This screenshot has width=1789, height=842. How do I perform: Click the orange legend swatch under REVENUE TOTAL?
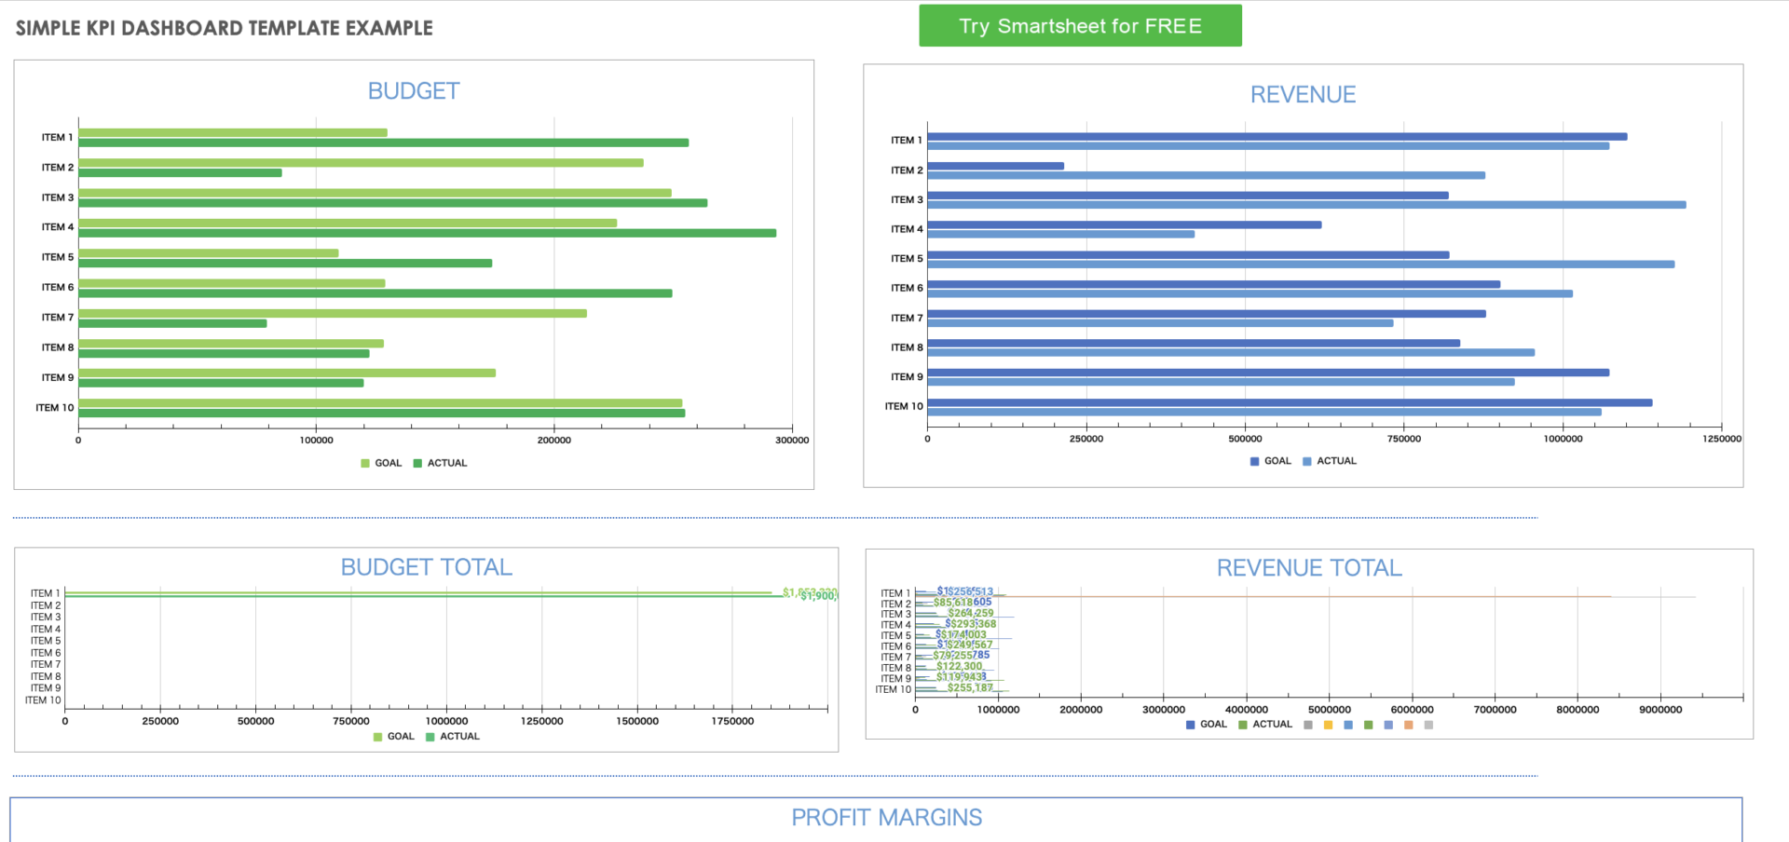[1408, 725]
